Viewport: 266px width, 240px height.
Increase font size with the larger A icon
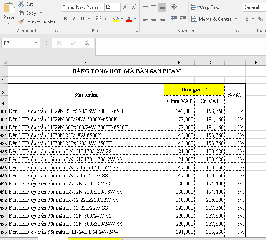click(x=126, y=7)
